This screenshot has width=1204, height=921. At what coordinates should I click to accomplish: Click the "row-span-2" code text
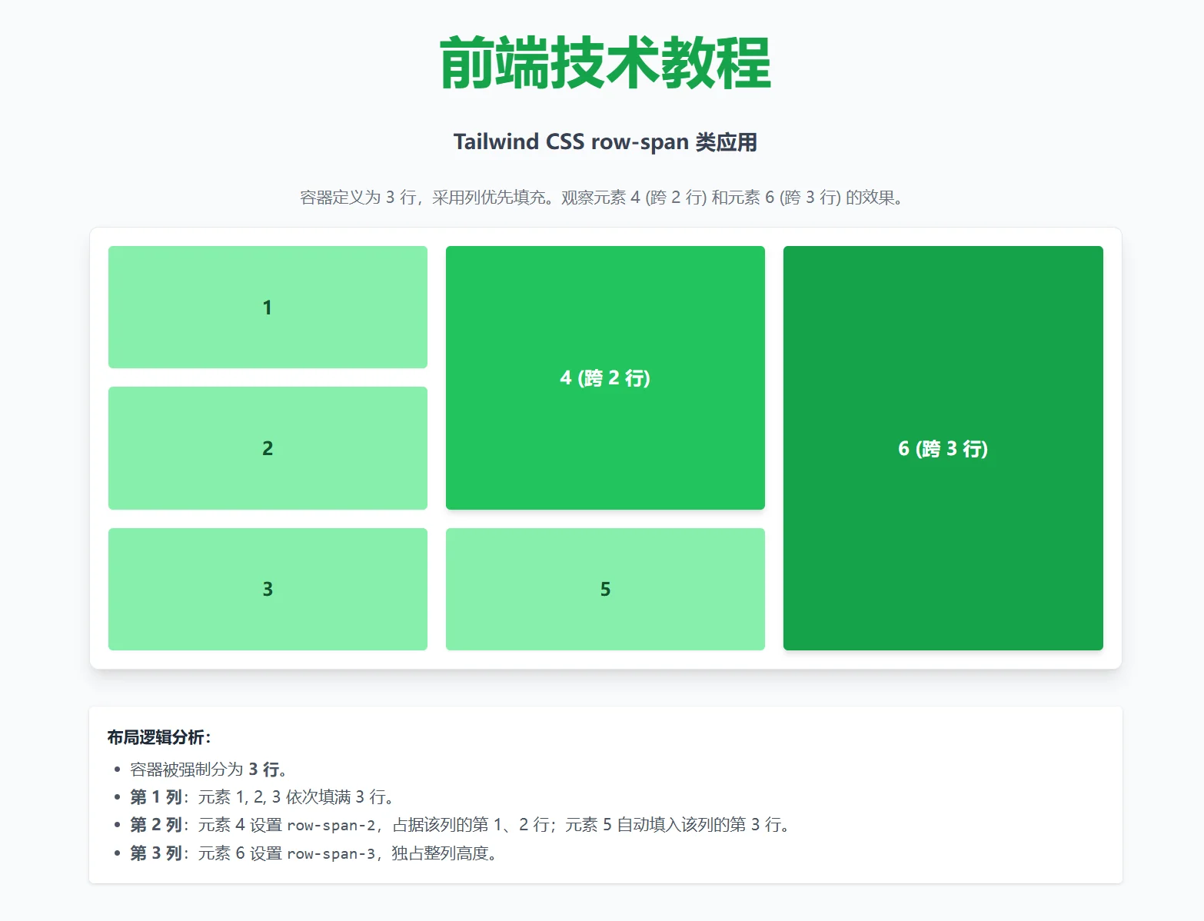point(331,826)
